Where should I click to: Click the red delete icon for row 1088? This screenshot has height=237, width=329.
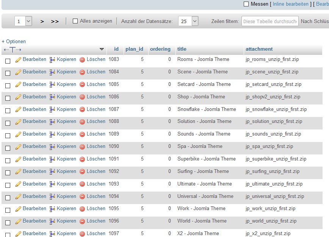pyautogui.click(x=82, y=122)
